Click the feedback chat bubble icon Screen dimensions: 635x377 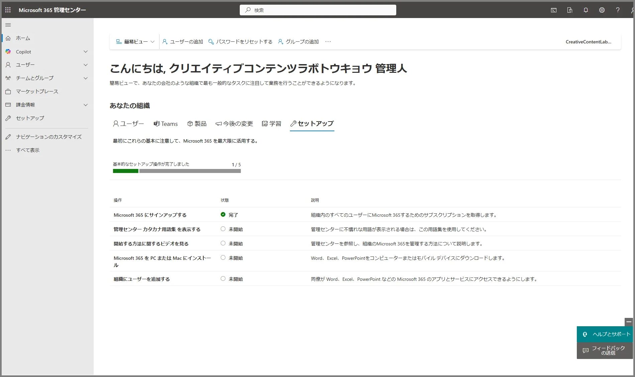586,351
